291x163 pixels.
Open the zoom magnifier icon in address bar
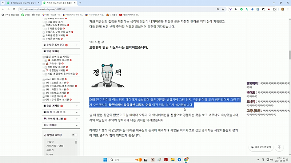coord(218,9)
